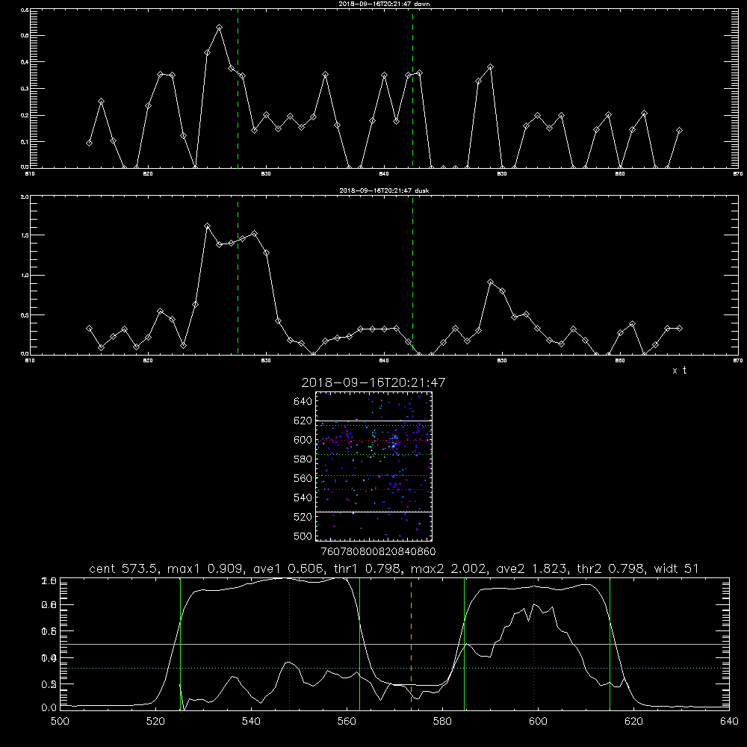Click the first green dashed vertical line in dawn plot
The width and height of the screenshot is (747, 747).
238,88
